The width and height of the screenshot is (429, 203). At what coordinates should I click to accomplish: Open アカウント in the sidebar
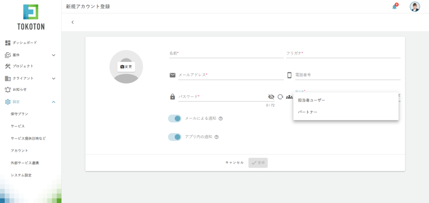[20, 150]
